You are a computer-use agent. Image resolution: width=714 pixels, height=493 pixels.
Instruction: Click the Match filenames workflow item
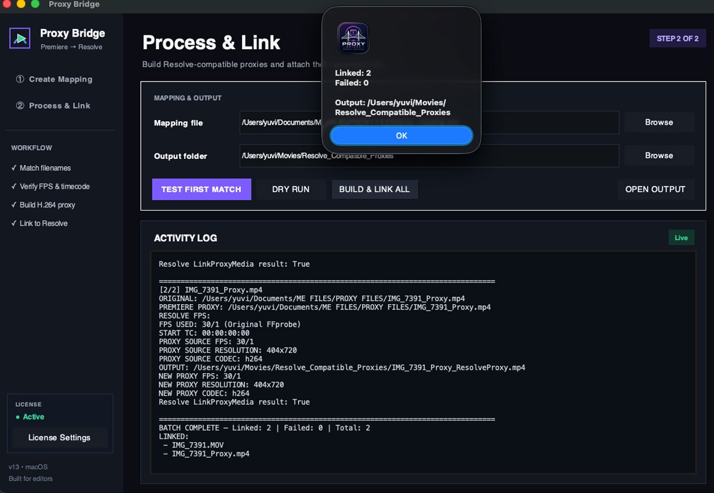(x=41, y=168)
